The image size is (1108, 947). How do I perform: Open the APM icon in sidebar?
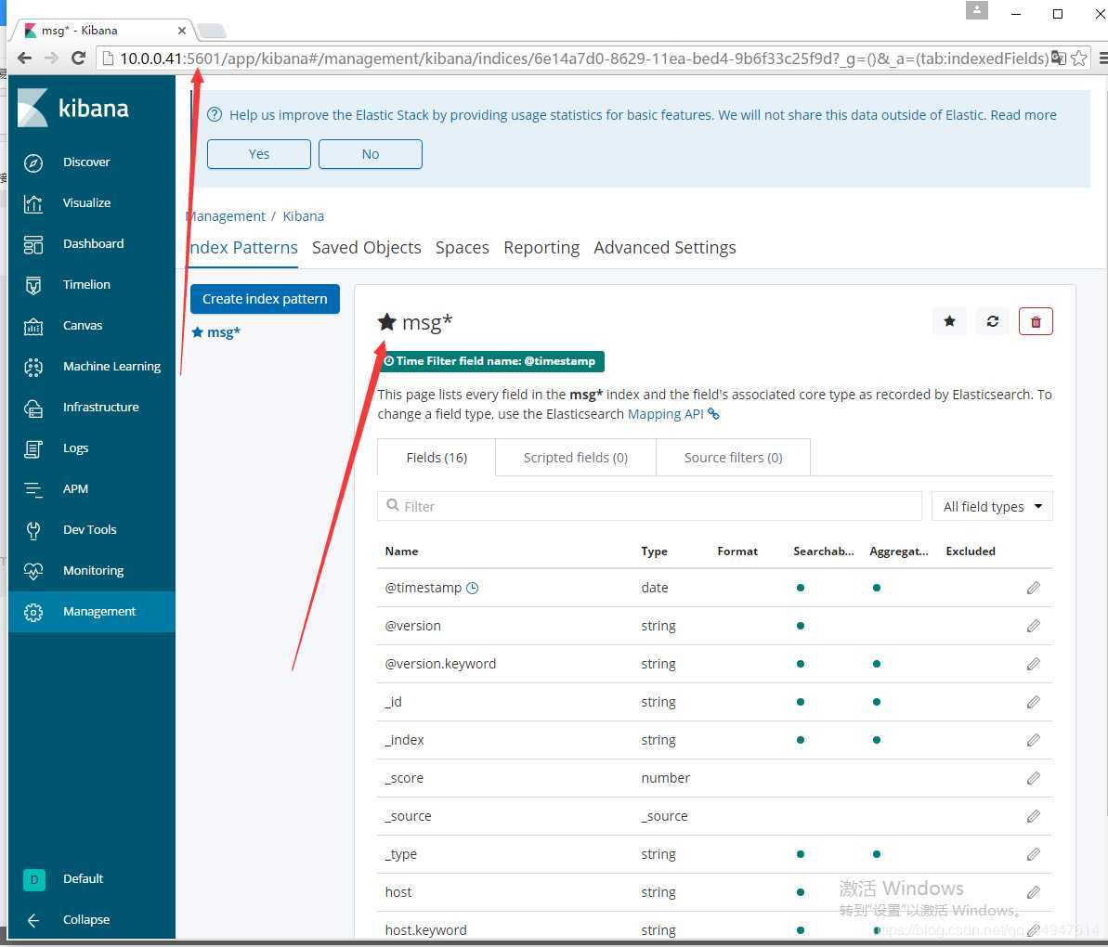(33, 489)
